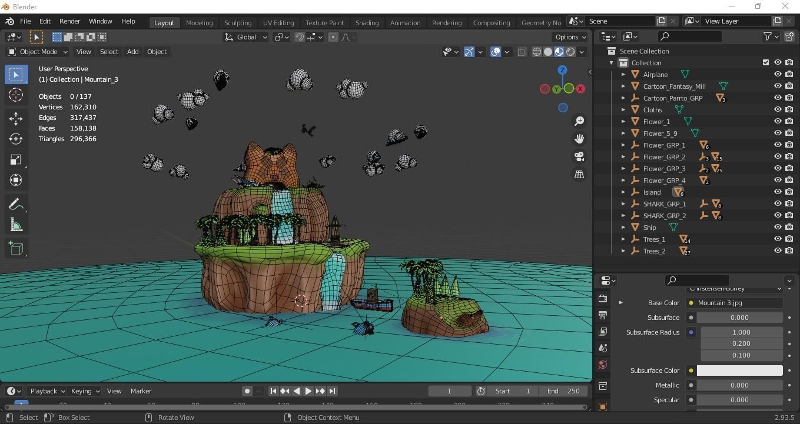This screenshot has width=800, height=424.
Task: Click the pan hand viewport icon
Action: tap(579, 139)
